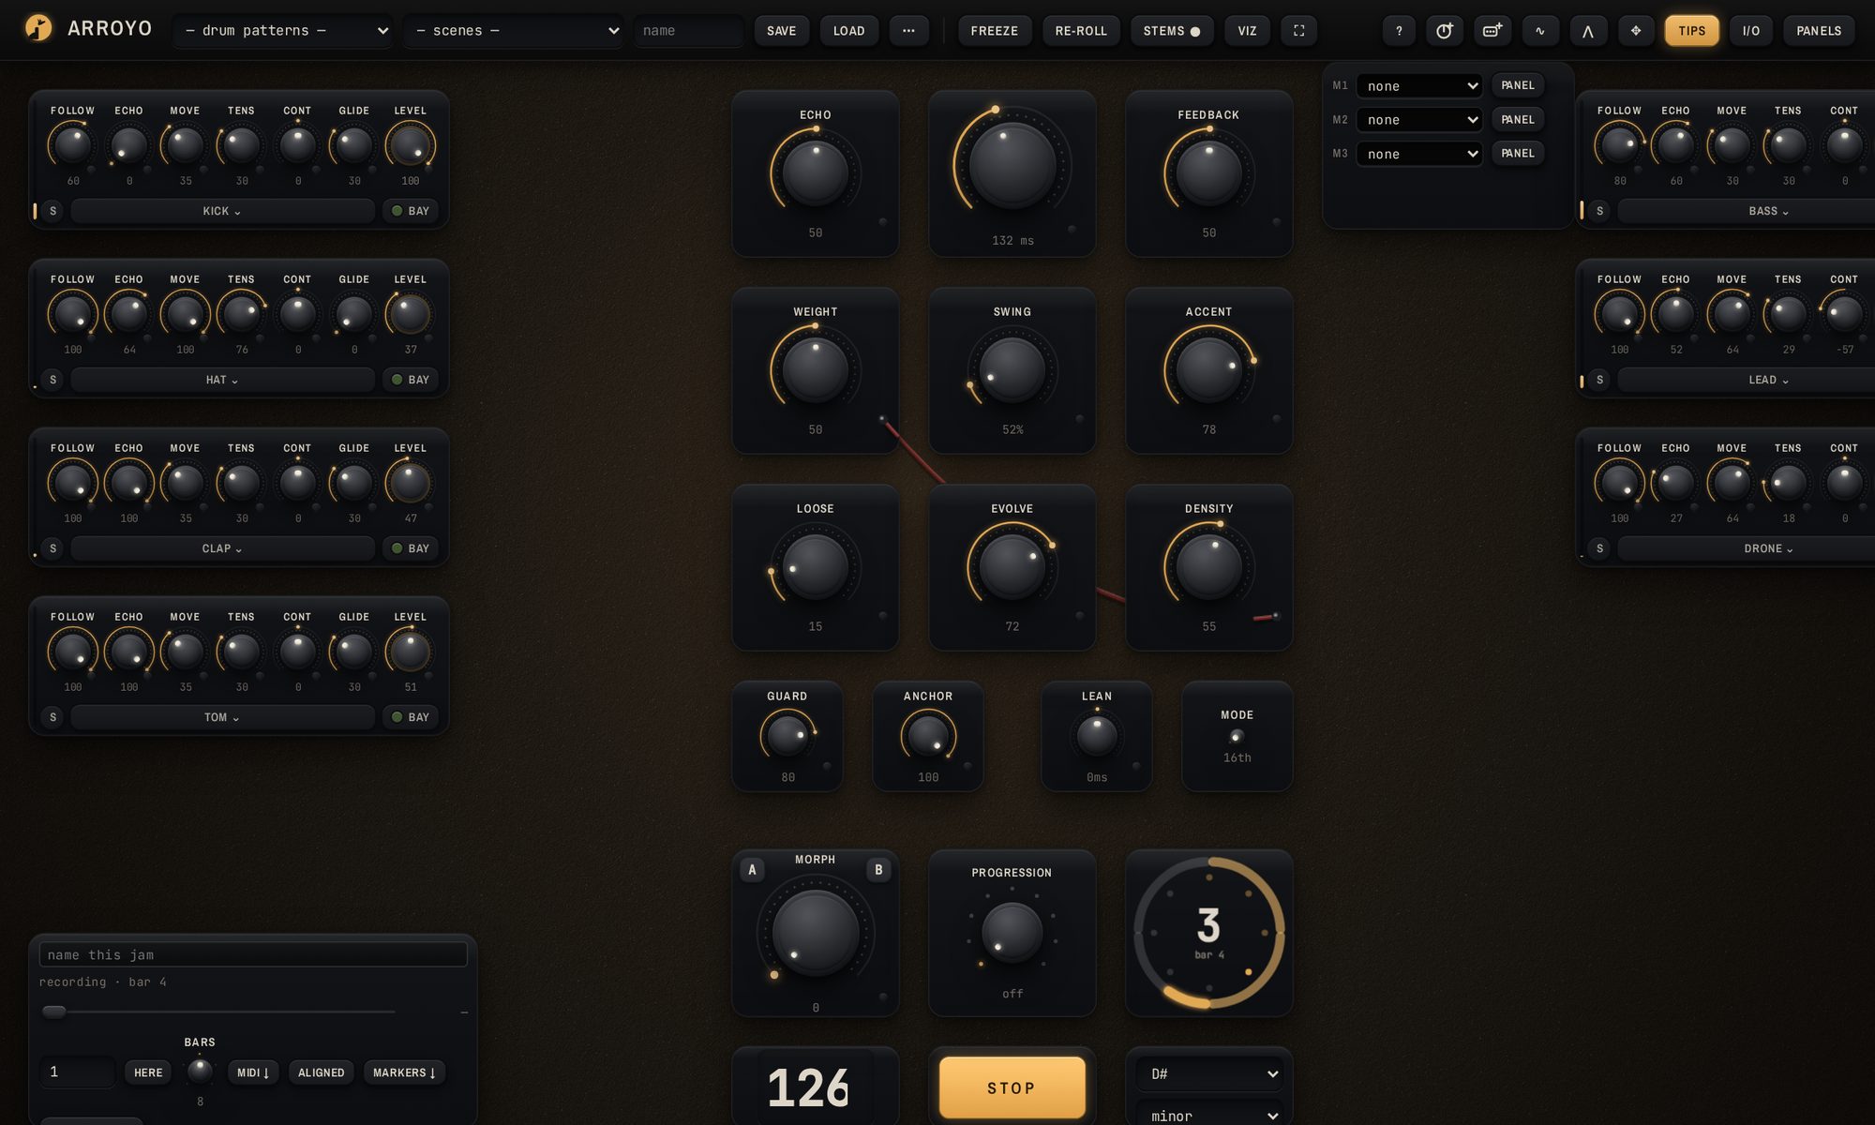Click the sine wave icon button
Image resolution: width=1875 pixels, height=1125 pixels.
click(1539, 31)
